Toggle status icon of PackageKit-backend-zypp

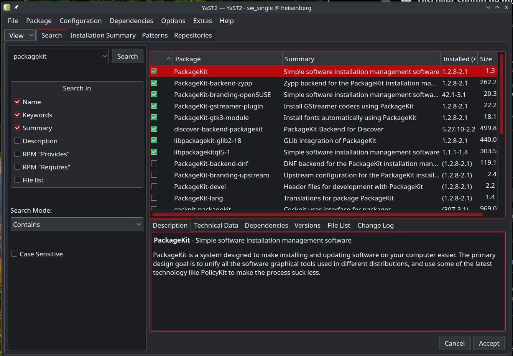click(x=154, y=83)
